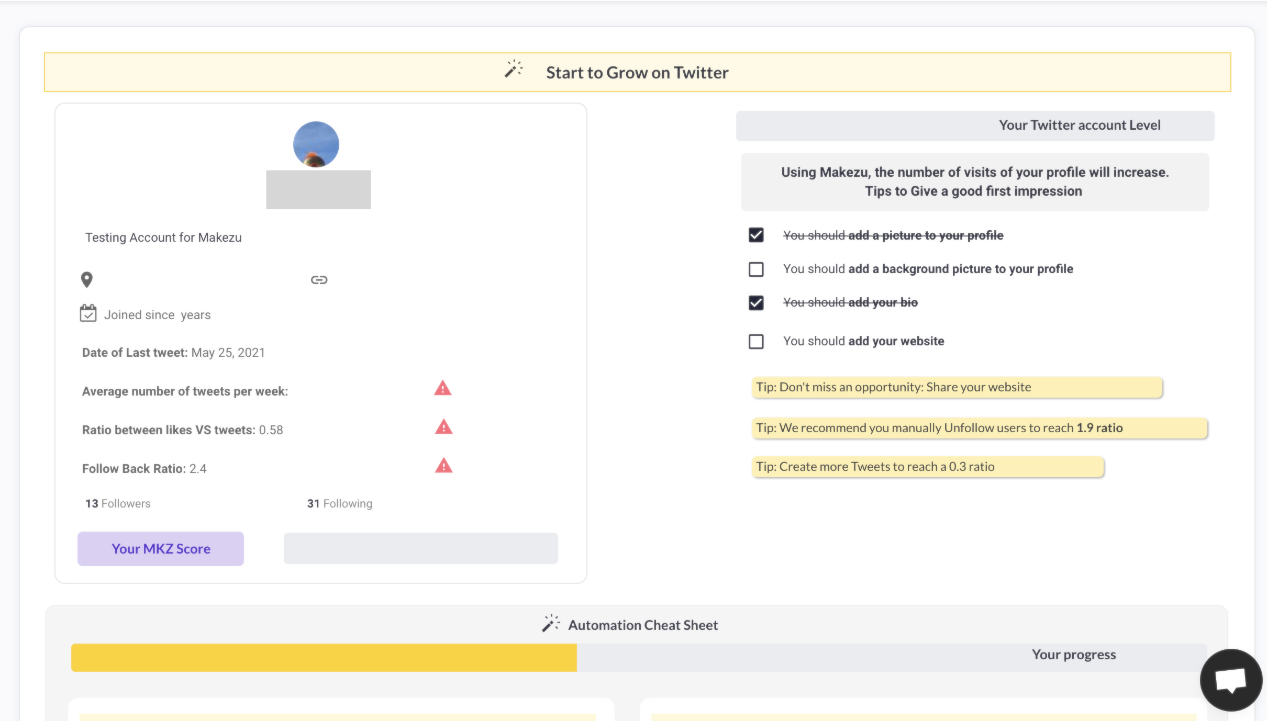1267x721 pixels.
Task: Click the Your MKZ Score button
Action: 161,549
